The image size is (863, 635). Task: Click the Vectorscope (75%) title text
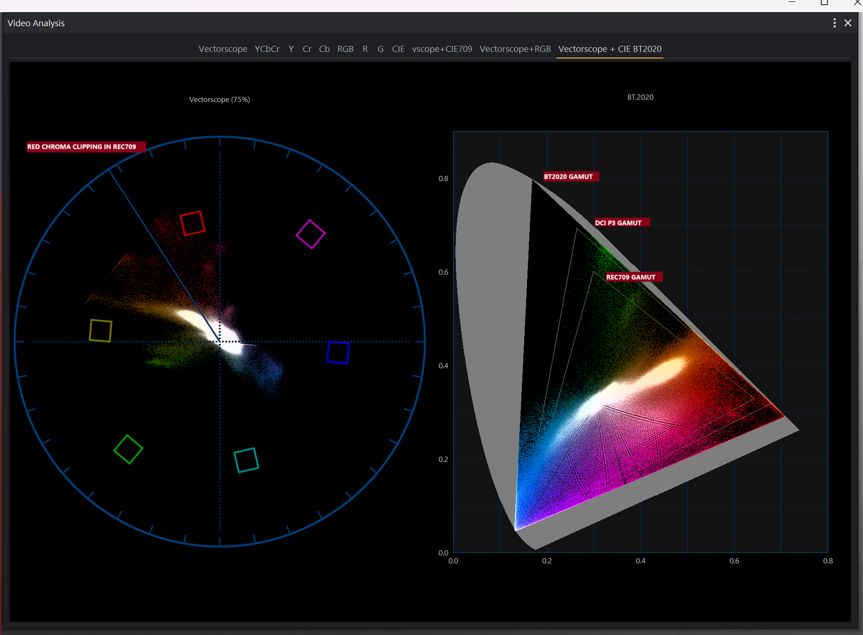click(219, 99)
